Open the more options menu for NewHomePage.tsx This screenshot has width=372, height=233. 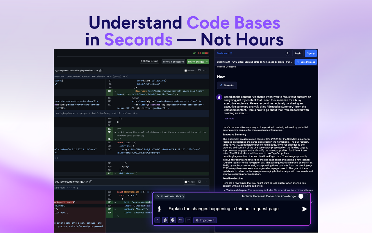tap(205, 182)
